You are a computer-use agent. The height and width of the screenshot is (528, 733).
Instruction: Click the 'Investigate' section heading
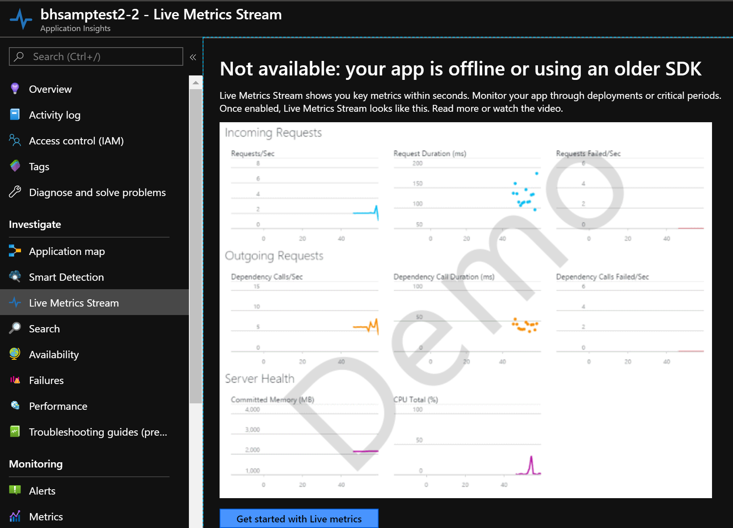[x=35, y=224]
